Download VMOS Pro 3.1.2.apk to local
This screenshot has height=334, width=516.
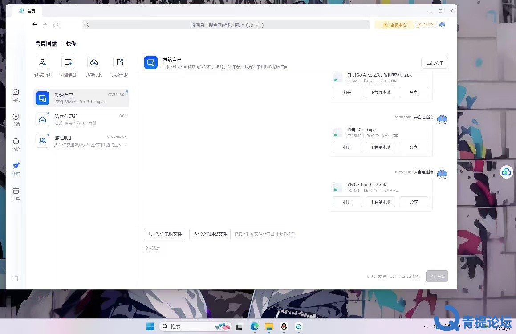[x=381, y=202]
